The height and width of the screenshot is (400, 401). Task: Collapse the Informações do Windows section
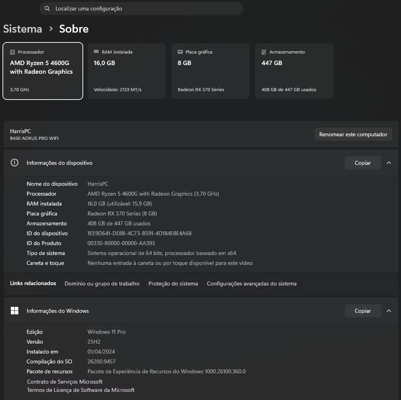point(389,311)
